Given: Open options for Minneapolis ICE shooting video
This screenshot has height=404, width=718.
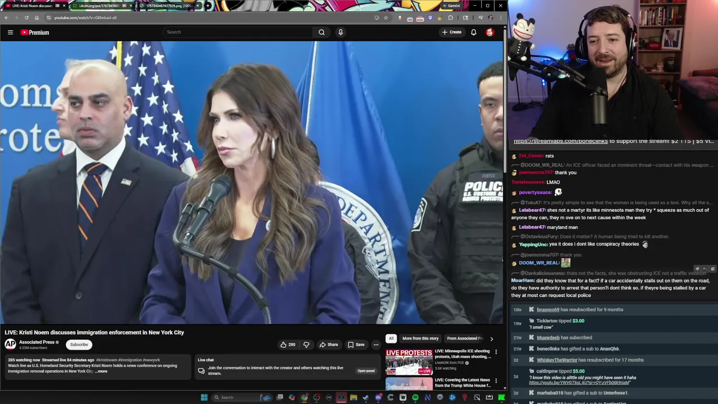Looking at the screenshot, I should [x=495, y=352].
